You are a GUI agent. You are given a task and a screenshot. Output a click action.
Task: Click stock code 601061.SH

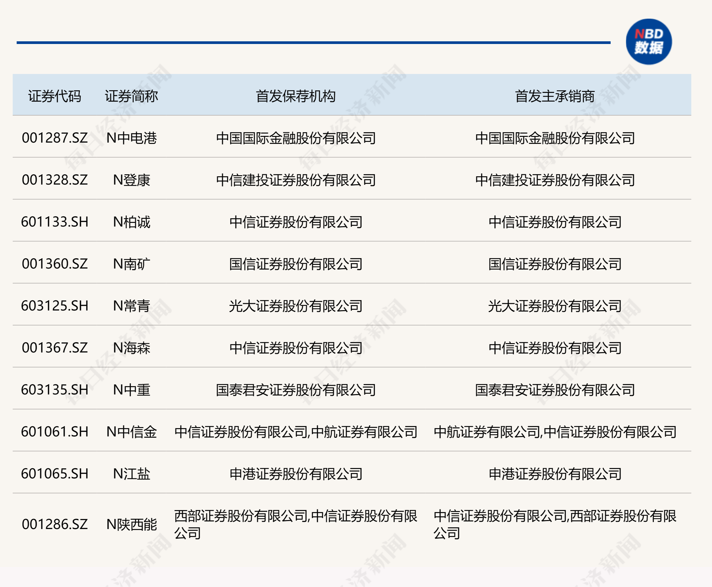[x=54, y=431]
